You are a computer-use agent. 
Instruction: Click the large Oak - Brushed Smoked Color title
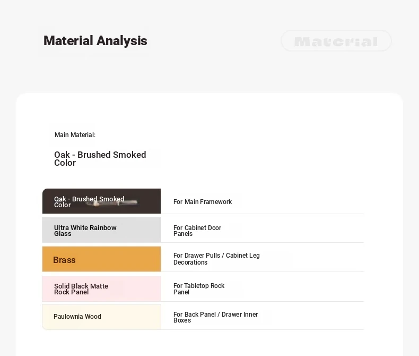point(100,158)
